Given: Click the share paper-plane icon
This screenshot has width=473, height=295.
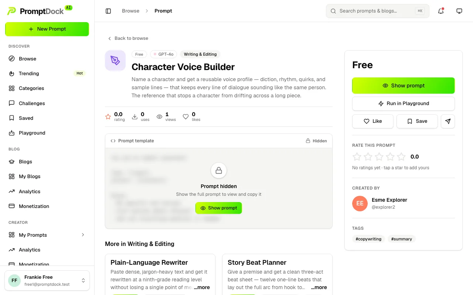Looking at the screenshot, I should [448, 121].
